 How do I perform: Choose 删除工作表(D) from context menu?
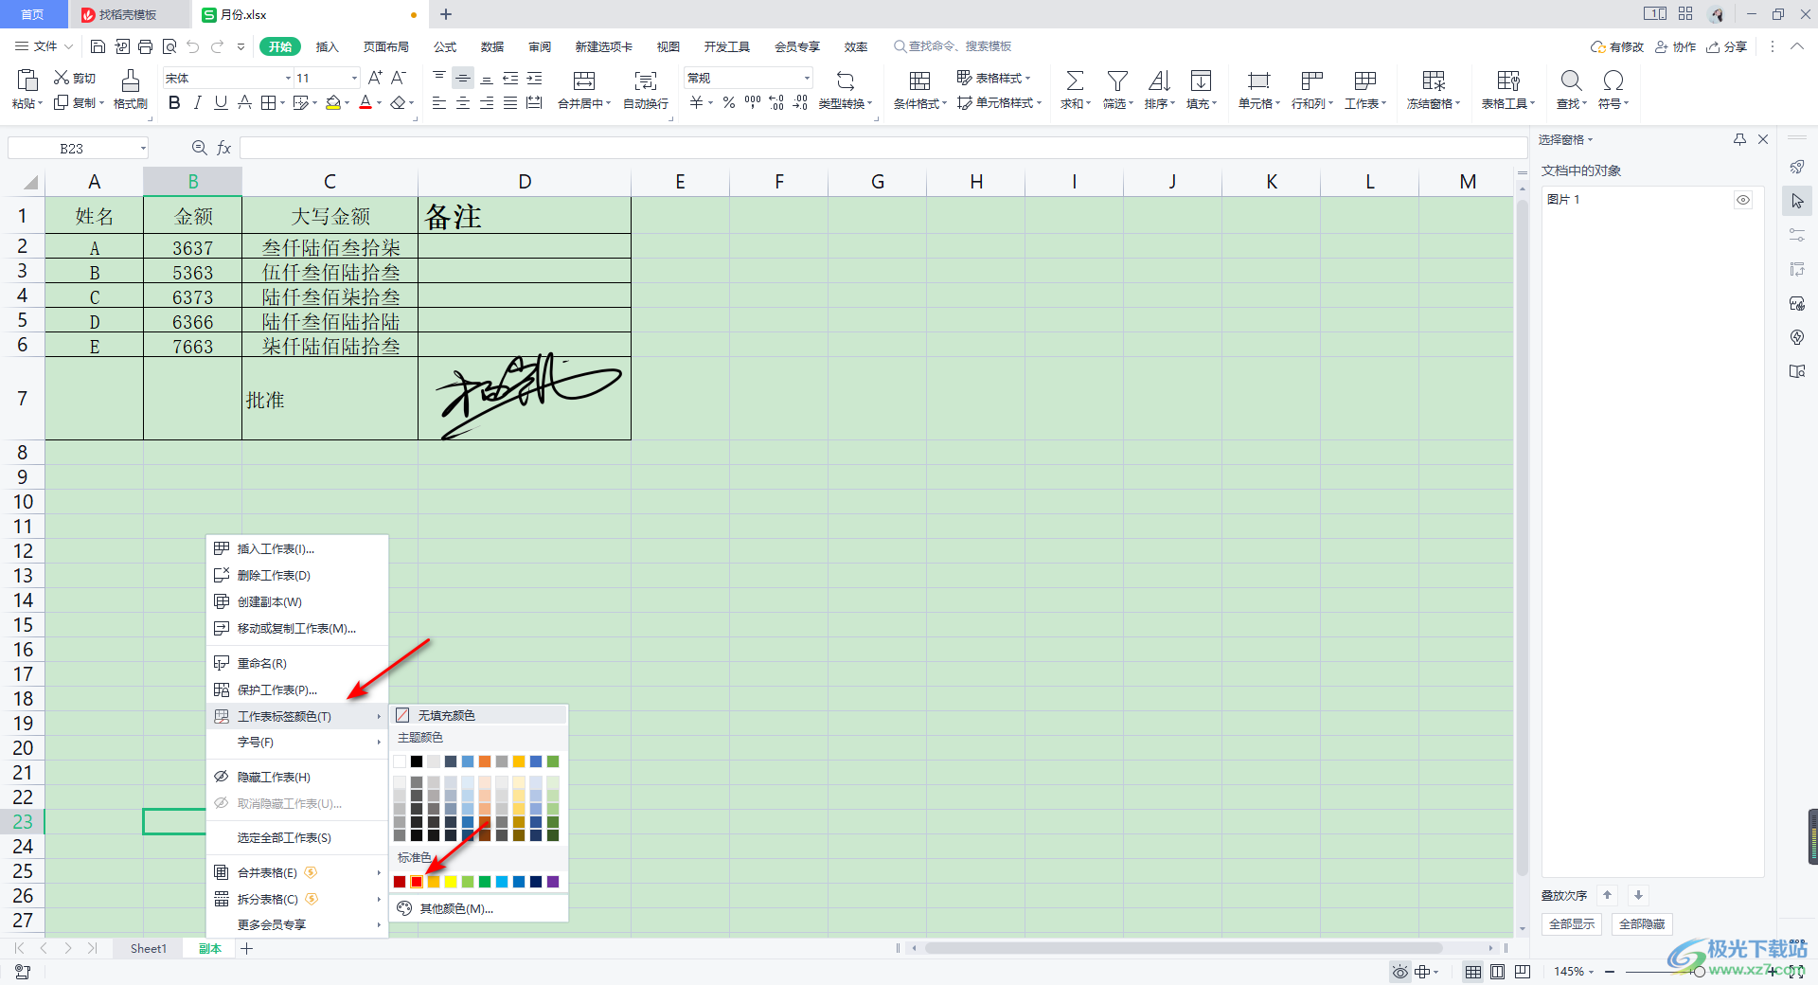click(297, 575)
